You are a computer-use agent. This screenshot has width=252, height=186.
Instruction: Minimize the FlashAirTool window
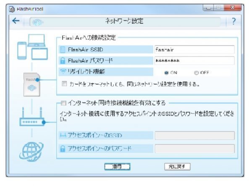click(208, 8)
